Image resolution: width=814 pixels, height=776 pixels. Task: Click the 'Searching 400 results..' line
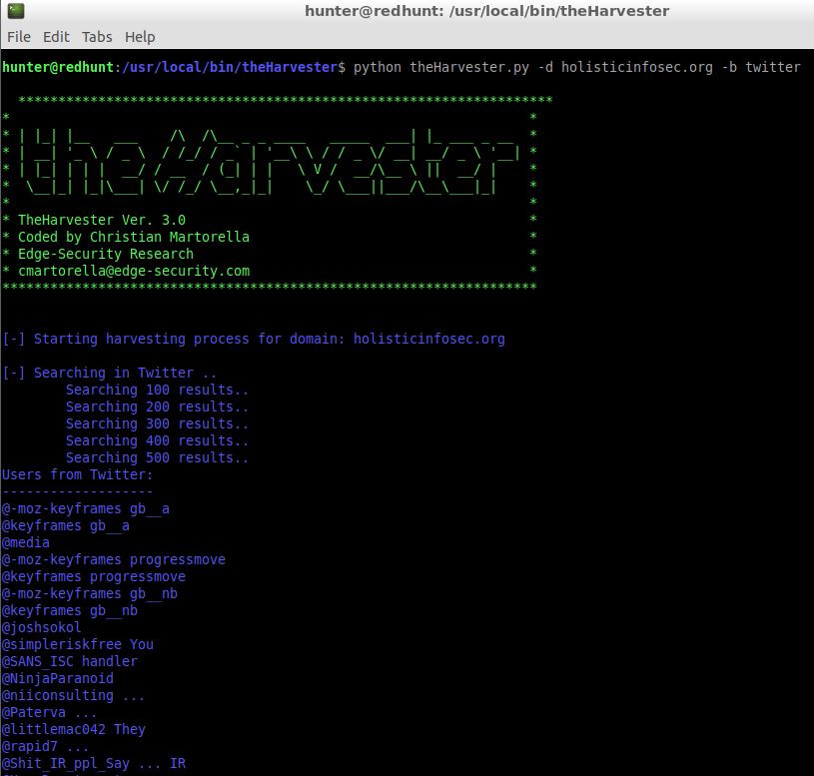(157, 440)
